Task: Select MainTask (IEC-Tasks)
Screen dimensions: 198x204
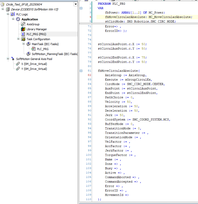Action: click(45, 44)
